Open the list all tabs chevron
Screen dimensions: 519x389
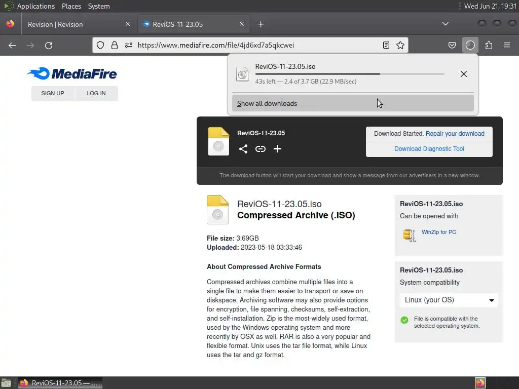(446, 24)
